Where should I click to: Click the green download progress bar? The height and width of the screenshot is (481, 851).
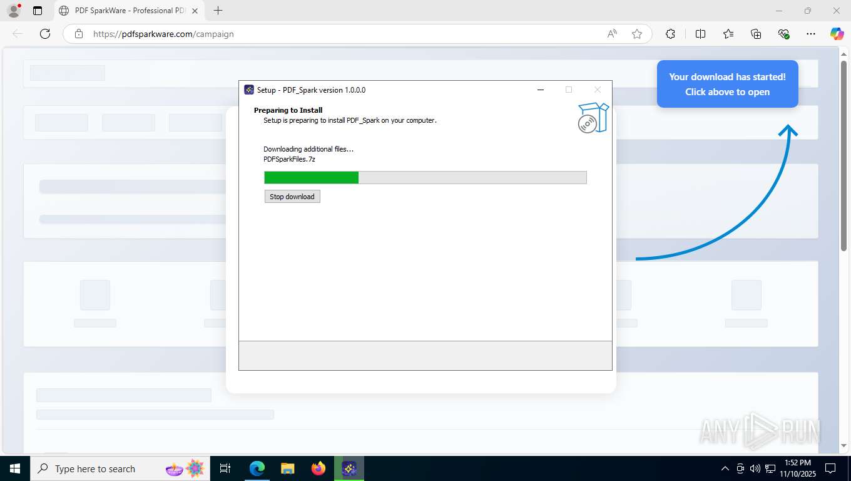425,178
